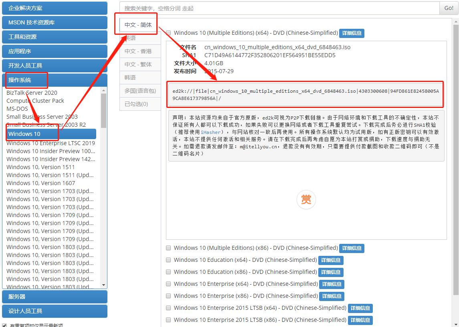The height and width of the screenshot is (327, 459).
Task: Click the OS list scroll-up arrow
Action: coord(103,90)
